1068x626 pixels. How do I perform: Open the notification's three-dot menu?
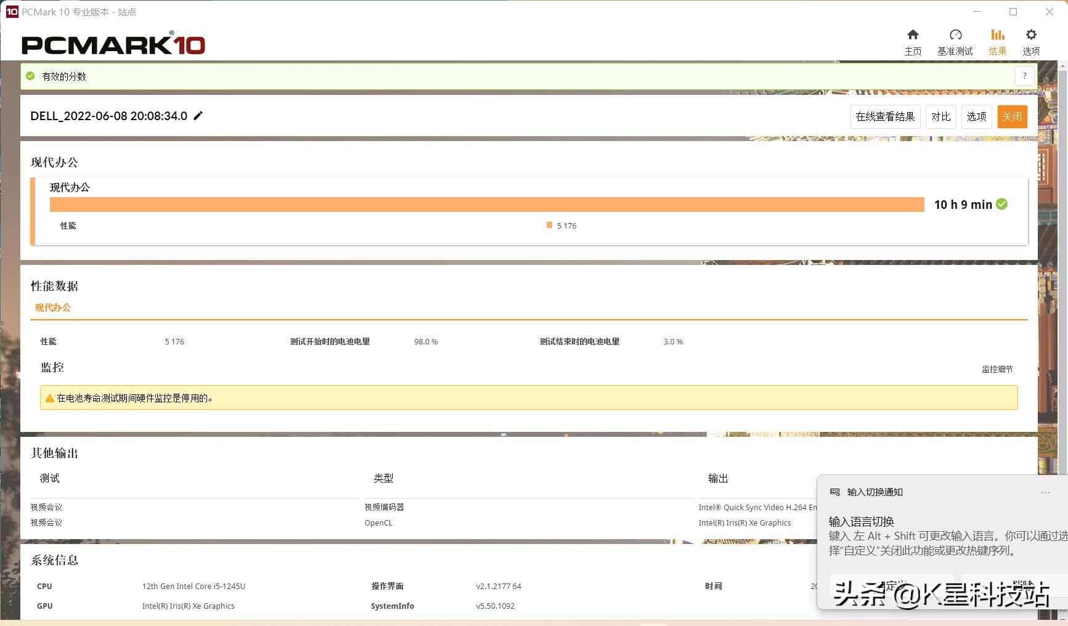click(x=1045, y=492)
